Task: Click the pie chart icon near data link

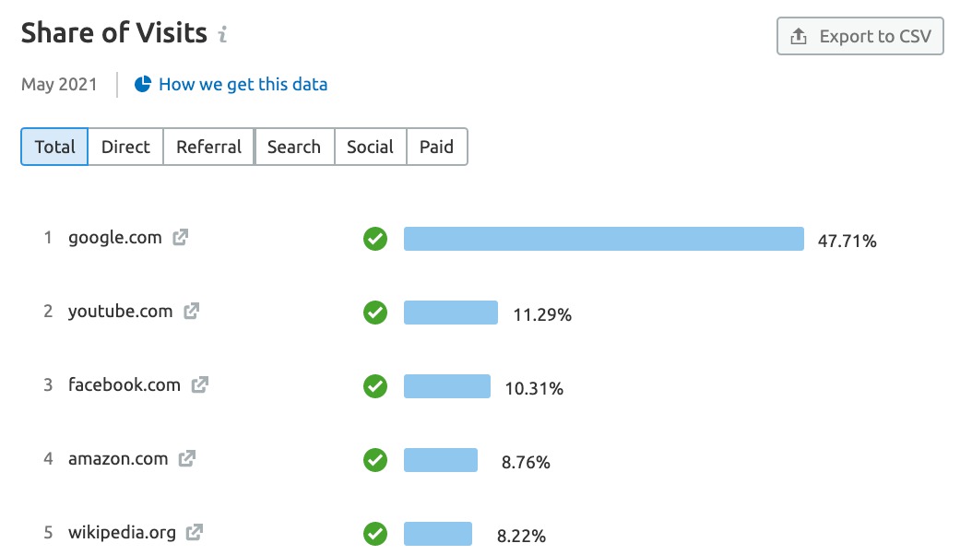Action: click(x=143, y=84)
